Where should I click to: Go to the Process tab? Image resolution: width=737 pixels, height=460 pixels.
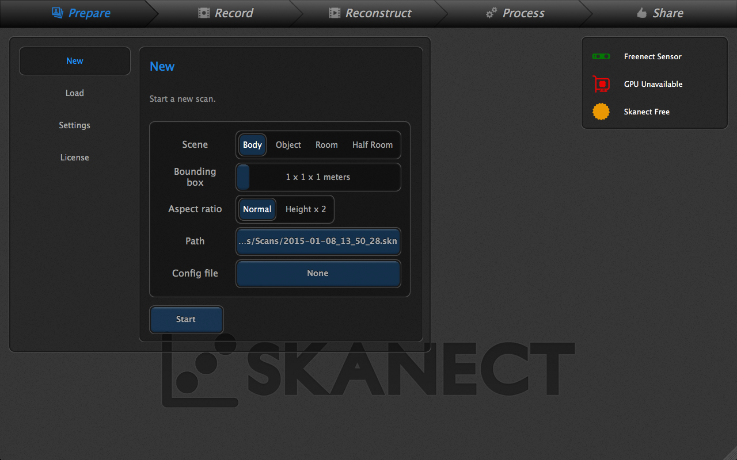[x=514, y=13]
